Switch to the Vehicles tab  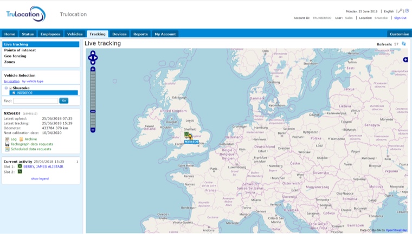[74, 34]
